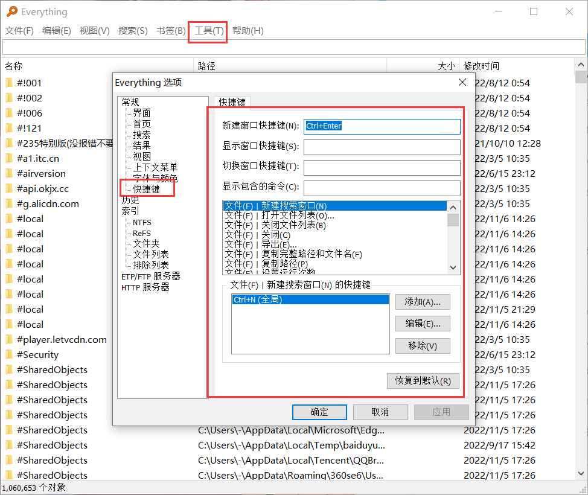Click results scrollbar down arrow
The width and height of the screenshot is (588, 495).
click(x=581, y=473)
